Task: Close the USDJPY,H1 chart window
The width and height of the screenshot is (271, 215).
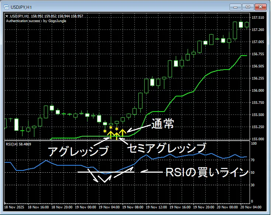Action: [x=260, y=7]
